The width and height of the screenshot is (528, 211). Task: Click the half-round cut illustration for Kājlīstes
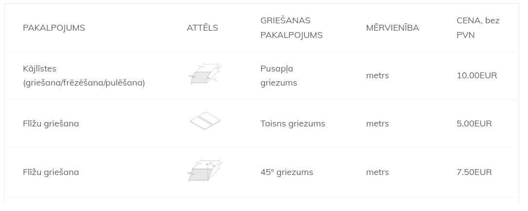click(x=205, y=73)
